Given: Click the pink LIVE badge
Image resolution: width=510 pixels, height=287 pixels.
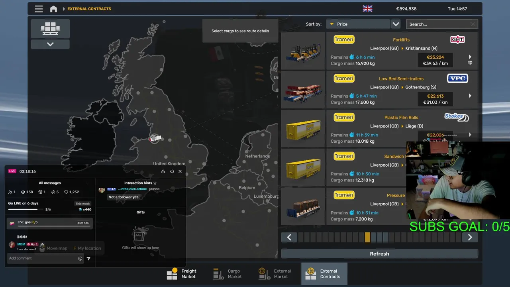Looking at the screenshot, I should [12, 171].
